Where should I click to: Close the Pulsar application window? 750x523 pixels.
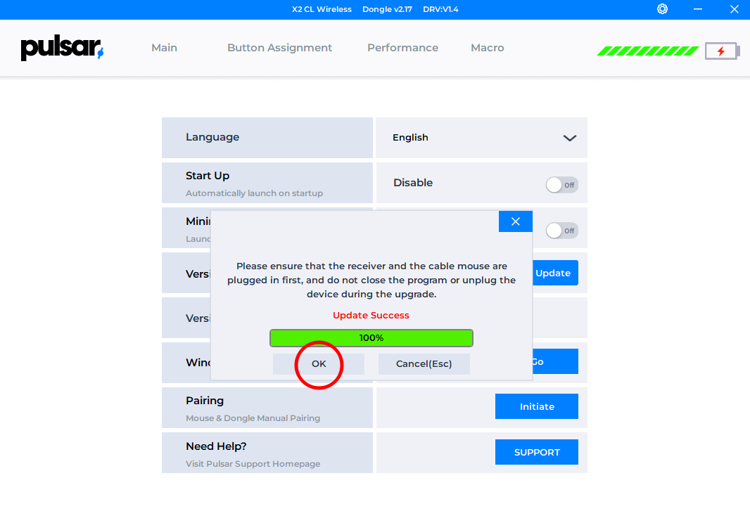[x=735, y=9]
